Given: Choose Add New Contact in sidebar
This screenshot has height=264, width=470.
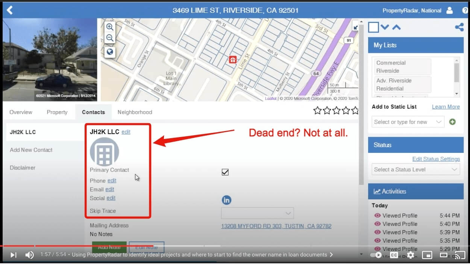Looking at the screenshot, I should [x=31, y=150].
